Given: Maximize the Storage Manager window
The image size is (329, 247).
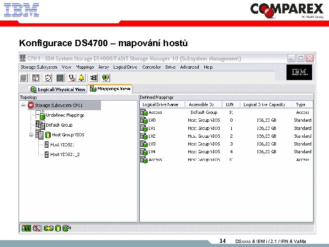Looking at the screenshot, I should click(301, 58).
